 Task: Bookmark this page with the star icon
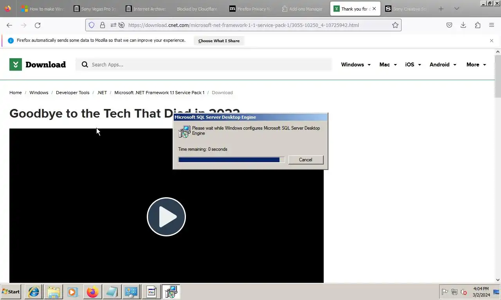tap(395, 25)
